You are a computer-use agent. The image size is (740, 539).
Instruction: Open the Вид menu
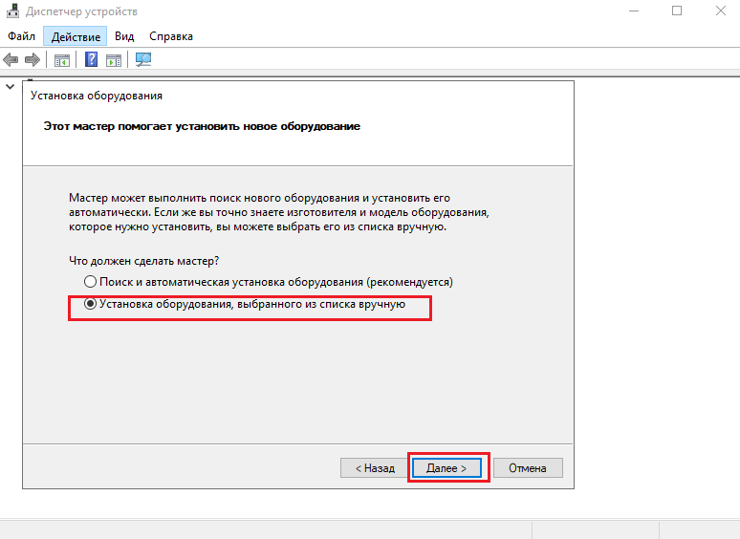click(124, 36)
